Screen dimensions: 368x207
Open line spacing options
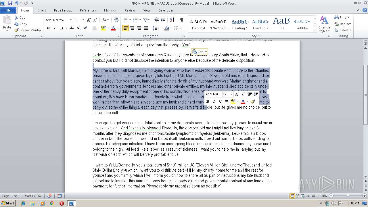pyautogui.click(x=156, y=28)
